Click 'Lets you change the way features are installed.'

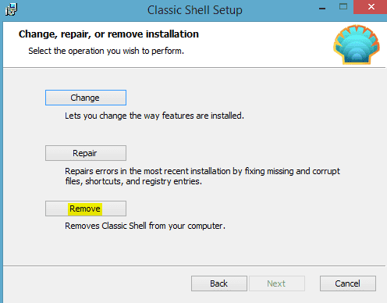coord(154,116)
